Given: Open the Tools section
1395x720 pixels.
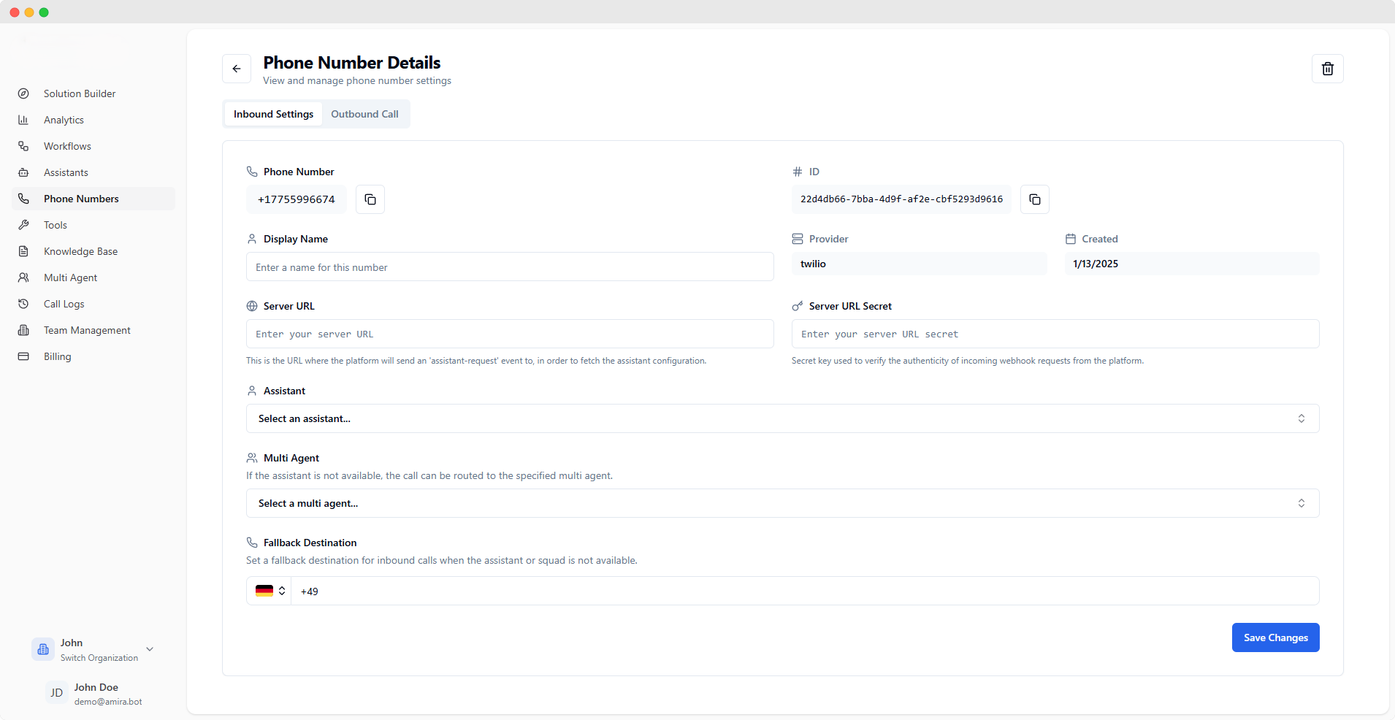Looking at the screenshot, I should click(54, 225).
